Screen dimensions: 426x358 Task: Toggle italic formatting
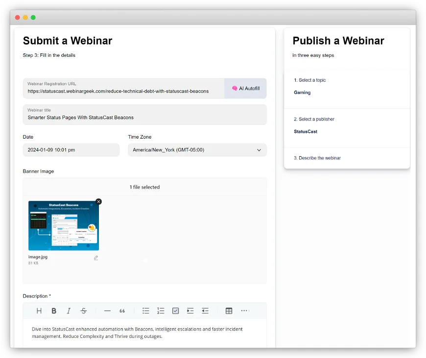click(69, 310)
